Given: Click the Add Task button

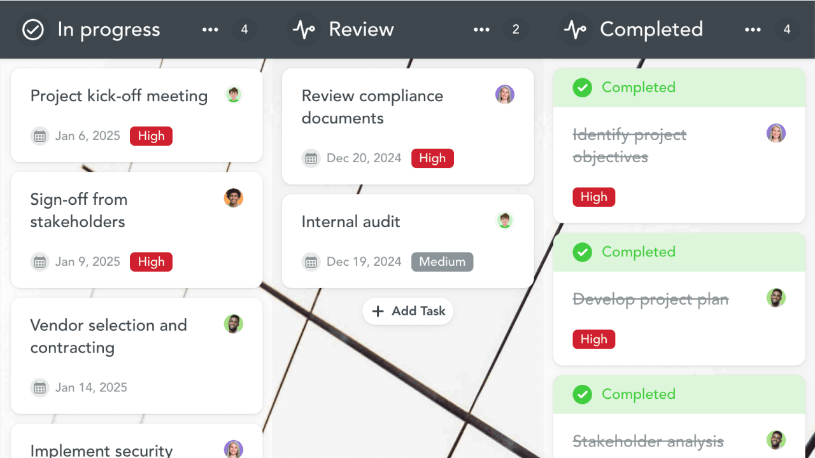Looking at the screenshot, I should coord(408,311).
